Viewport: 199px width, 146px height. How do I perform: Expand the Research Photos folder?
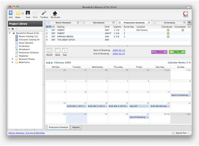pos(13,59)
